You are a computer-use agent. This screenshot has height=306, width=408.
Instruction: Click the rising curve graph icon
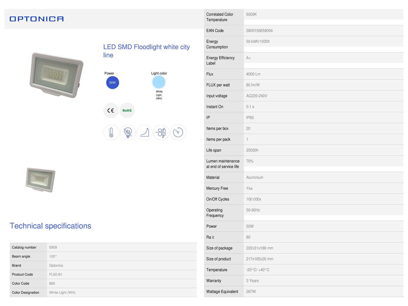point(145,132)
